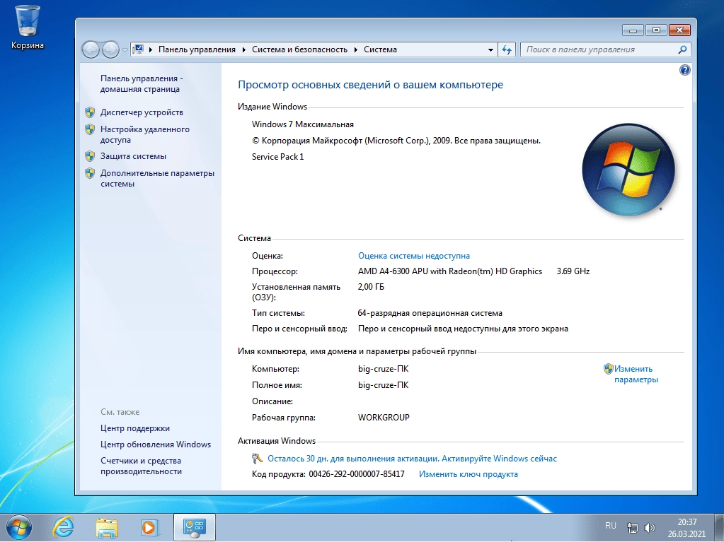Click the Forward navigation arrow

[x=110, y=49]
